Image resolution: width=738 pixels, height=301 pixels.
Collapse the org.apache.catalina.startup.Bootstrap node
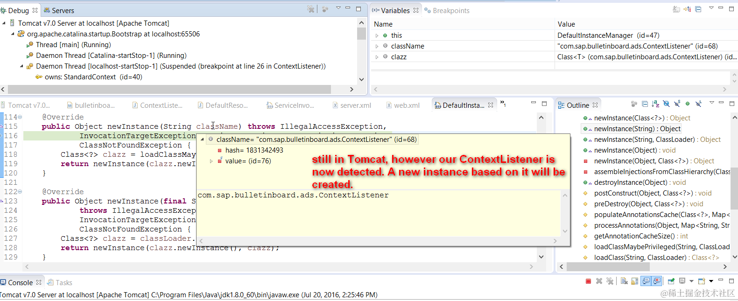13,34
